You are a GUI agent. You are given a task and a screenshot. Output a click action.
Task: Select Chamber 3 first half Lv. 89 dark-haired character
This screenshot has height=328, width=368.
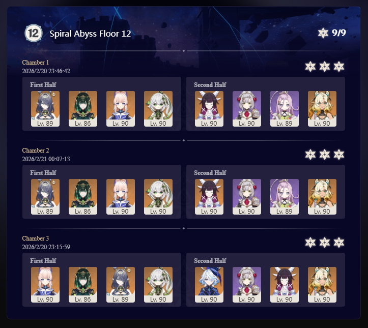[x=121, y=285]
